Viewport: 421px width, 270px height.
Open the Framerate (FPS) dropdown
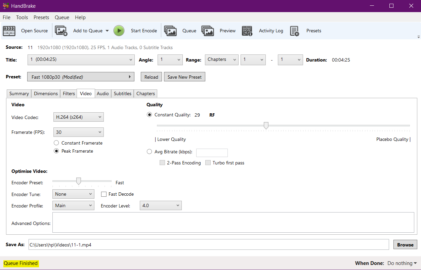pos(79,132)
